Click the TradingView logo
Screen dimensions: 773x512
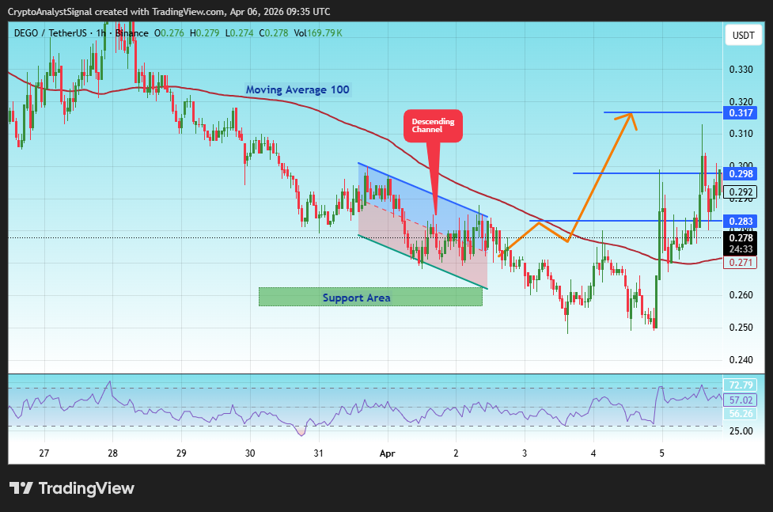72,488
